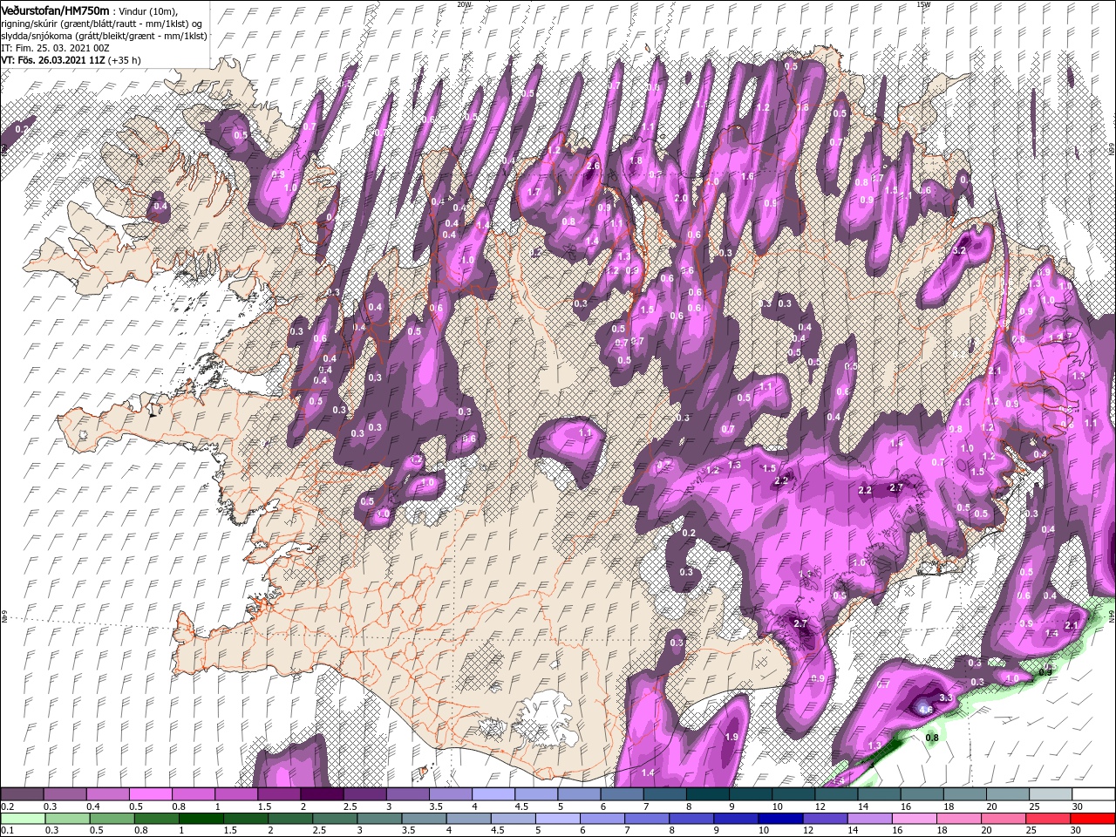
Task: Click the grayish-purple '0.2' swatch in top legend
Action: click(x=23, y=794)
